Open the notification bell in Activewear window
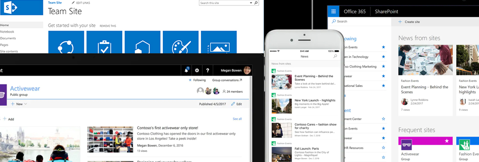479x162 pixels. (186, 70)
